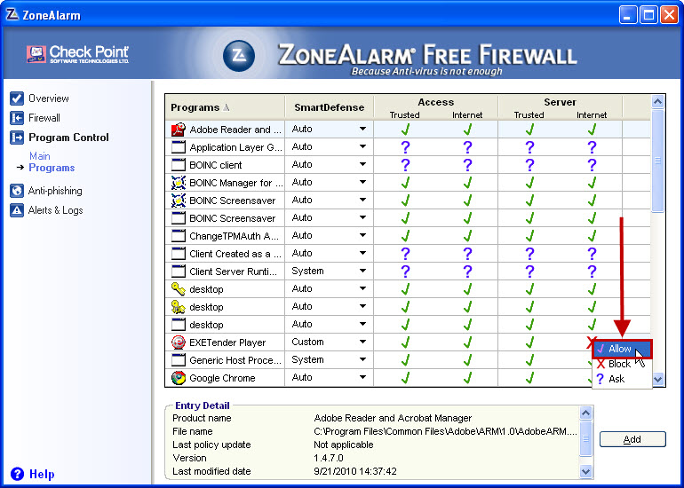
Task: Click programs list scroll down arrow
Action: (658, 380)
